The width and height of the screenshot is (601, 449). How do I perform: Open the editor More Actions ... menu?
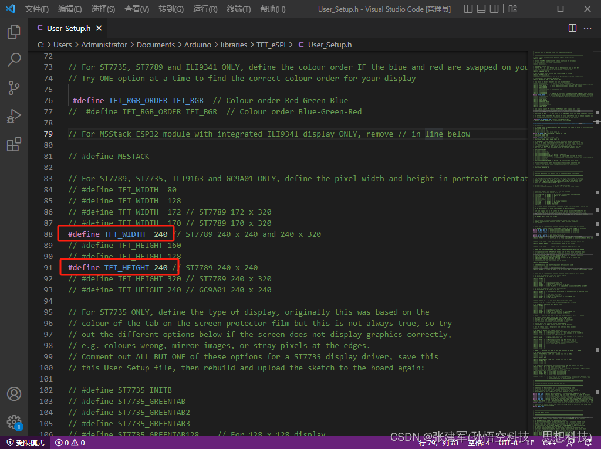(x=588, y=28)
